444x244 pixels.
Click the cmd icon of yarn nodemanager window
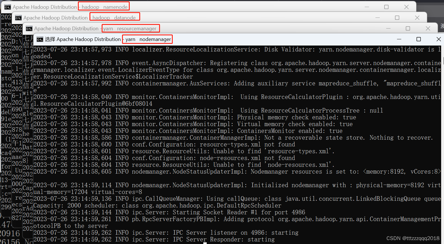pyautogui.click(x=40, y=39)
